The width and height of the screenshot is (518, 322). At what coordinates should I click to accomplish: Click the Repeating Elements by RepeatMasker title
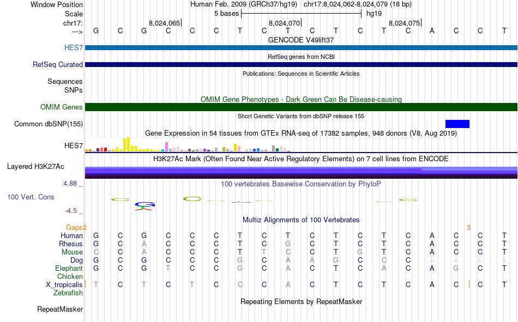[x=302, y=301]
